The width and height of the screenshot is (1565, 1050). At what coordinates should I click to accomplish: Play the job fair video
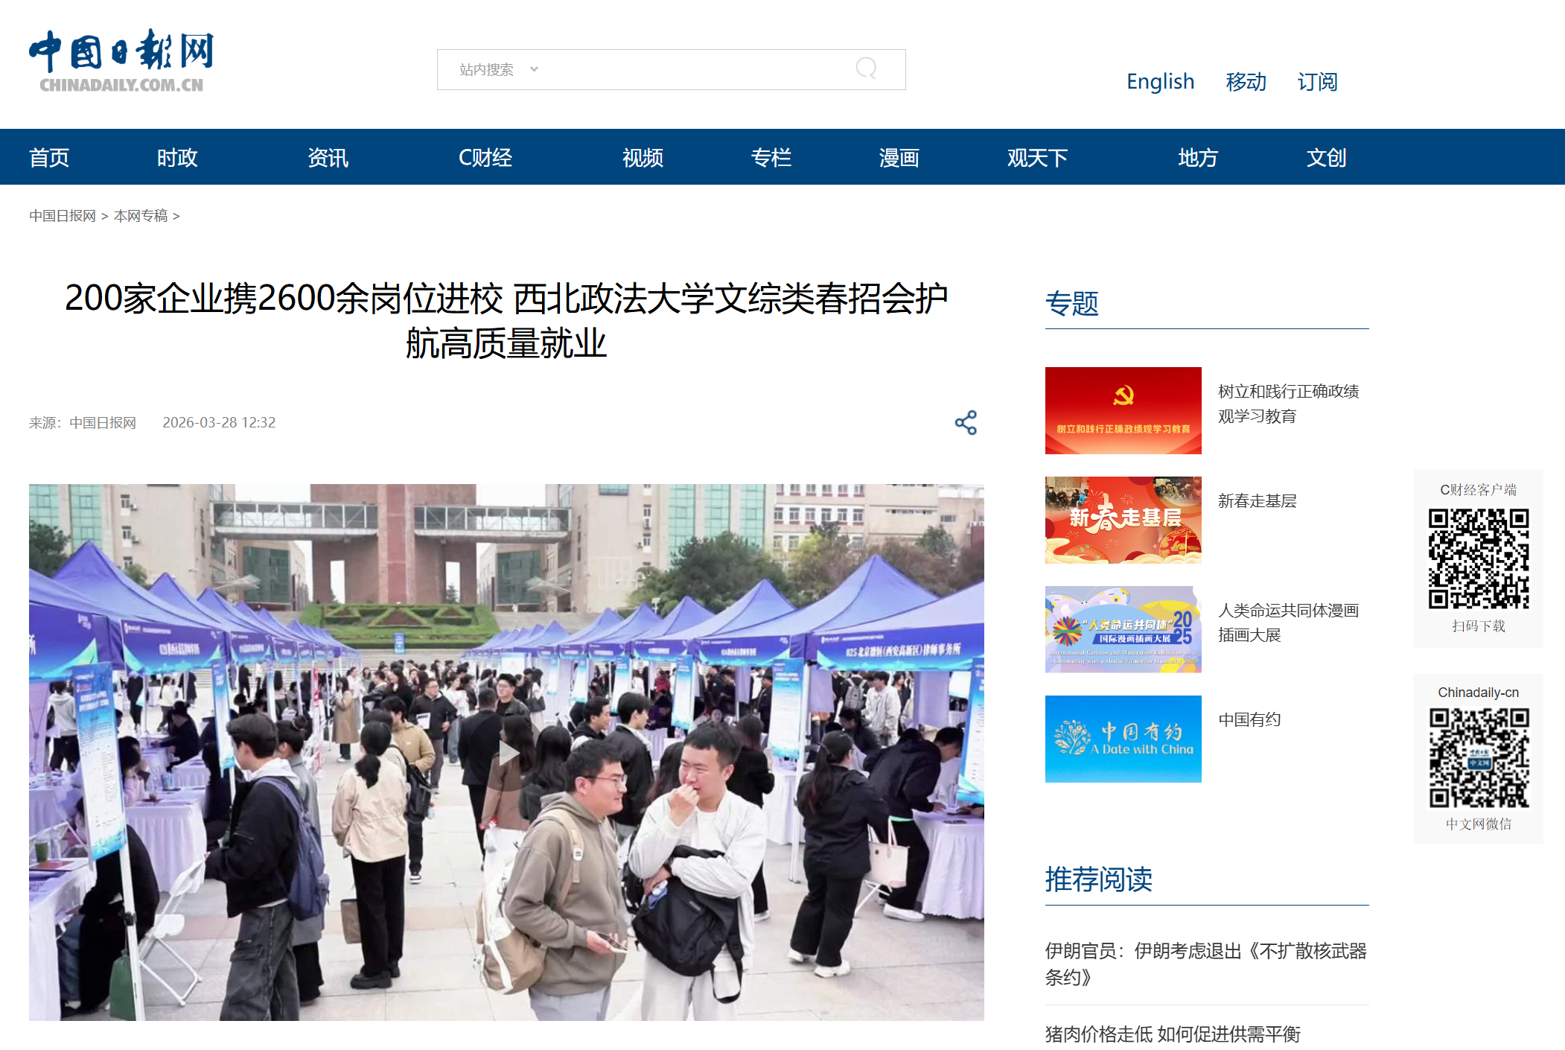coord(508,753)
